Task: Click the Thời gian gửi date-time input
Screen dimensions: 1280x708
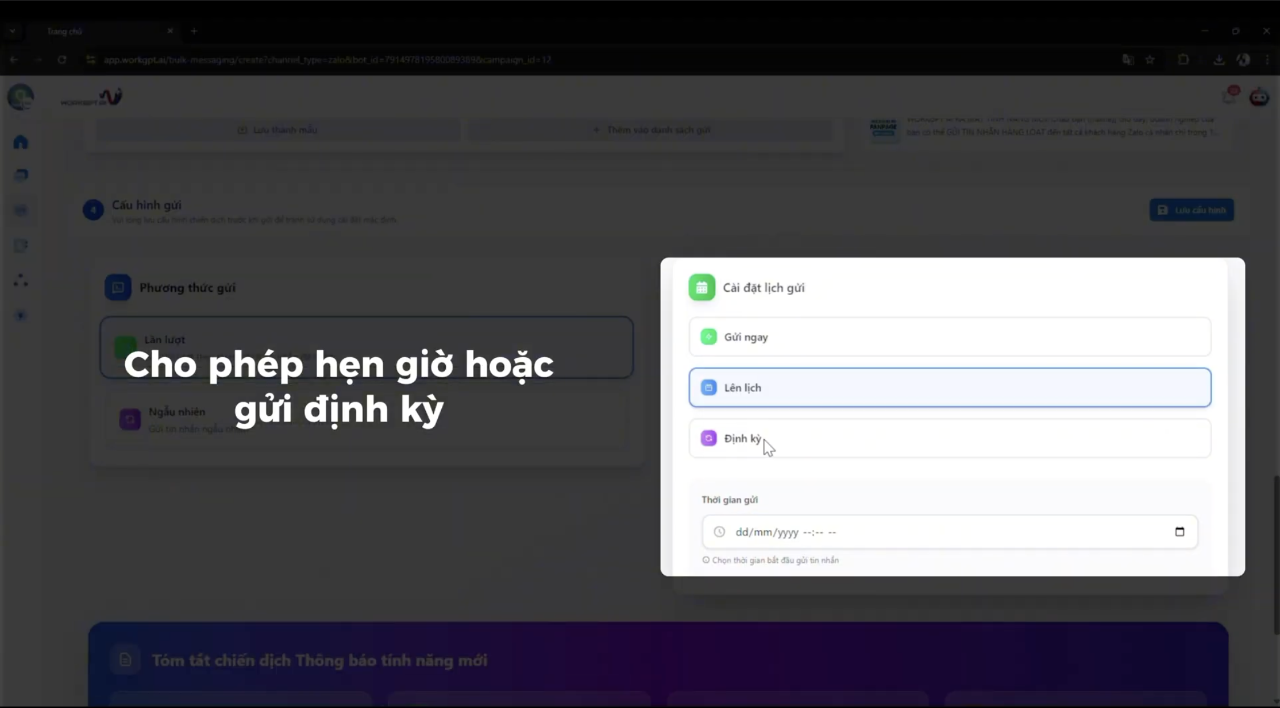Action: tap(950, 532)
